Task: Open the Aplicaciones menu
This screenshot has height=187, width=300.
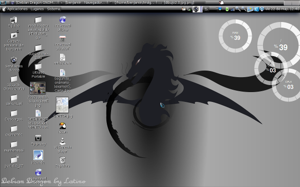Action: [17, 9]
